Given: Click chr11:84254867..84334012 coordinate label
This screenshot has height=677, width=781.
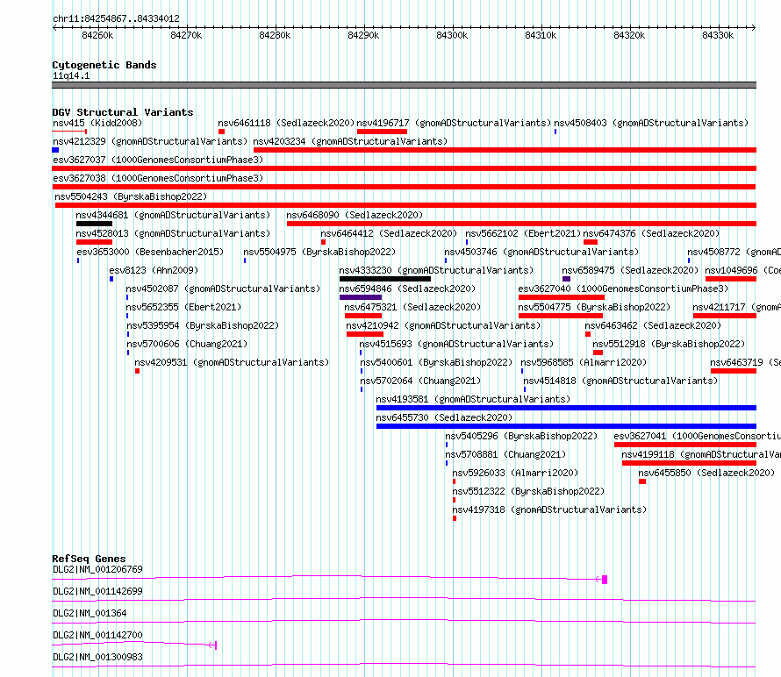Looking at the screenshot, I should (x=116, y=19).
